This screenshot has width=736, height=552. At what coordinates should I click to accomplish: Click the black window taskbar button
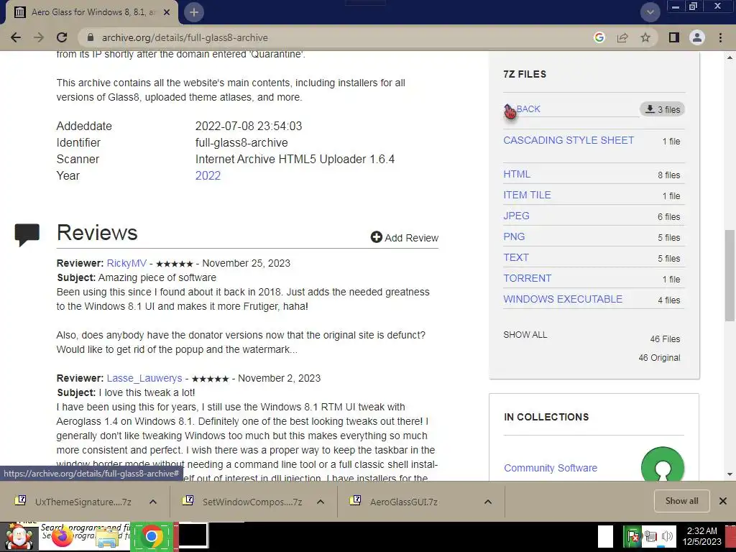click(193, 535)
